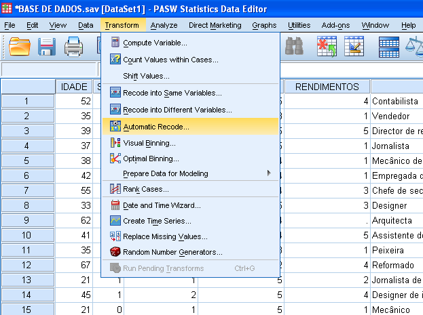Choose Automatic Recode... menu entry

(x=190, y=126)
